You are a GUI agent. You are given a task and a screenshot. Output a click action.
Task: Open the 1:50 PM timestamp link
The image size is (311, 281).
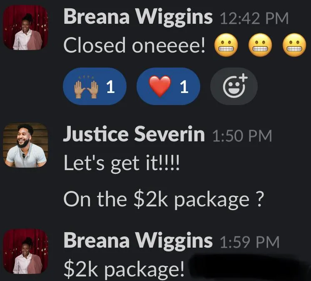click(x=242, y=136)
